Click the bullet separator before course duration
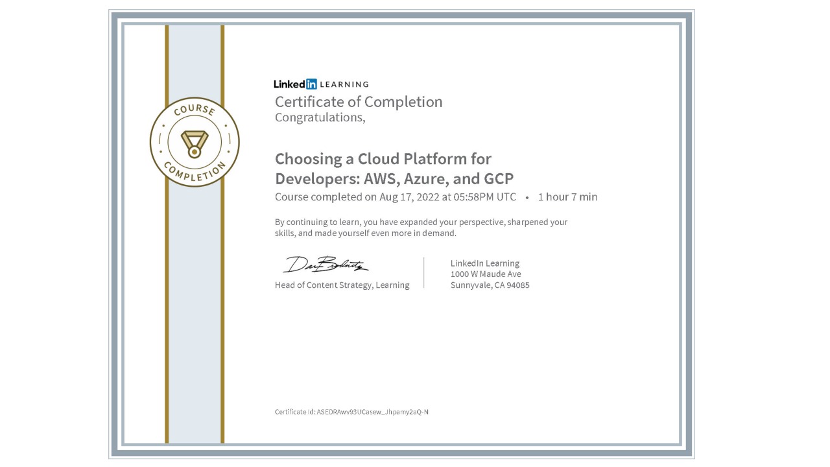 point(527,197)
